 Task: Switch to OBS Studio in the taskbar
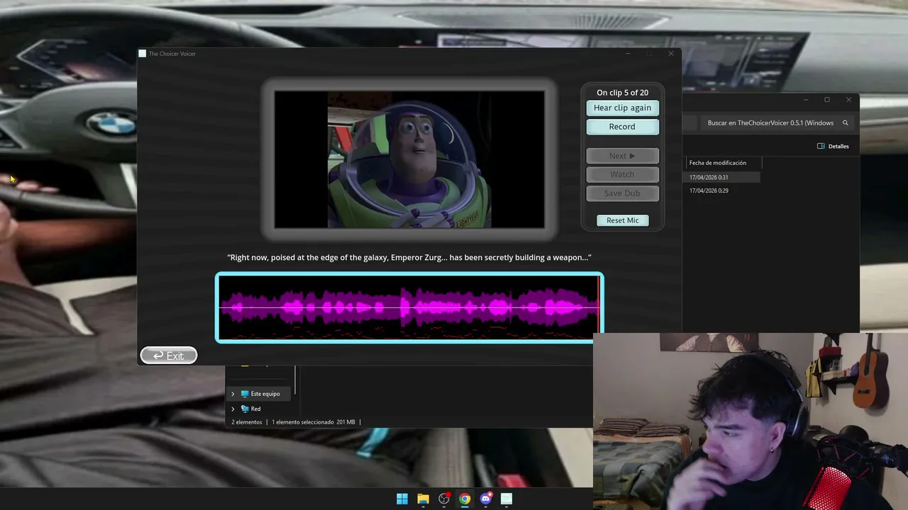pos(444,499)
